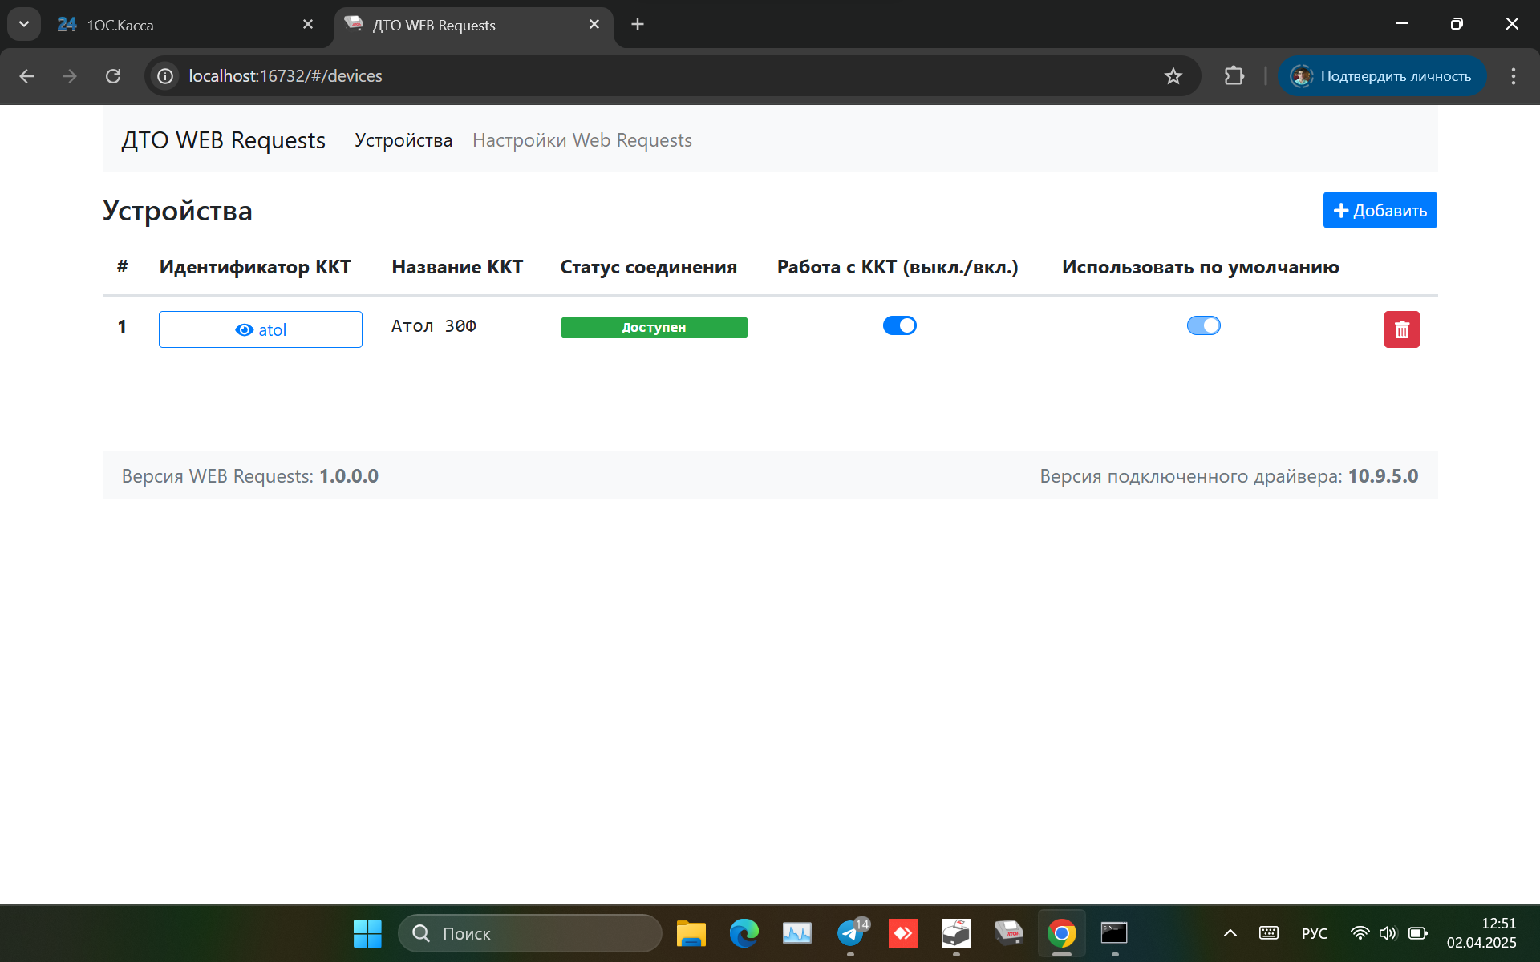Image resolution: width=1540 pixels, height=962 pixels.
Task: Click 'Подтвердить личность' profile button
Action: 1381,76
